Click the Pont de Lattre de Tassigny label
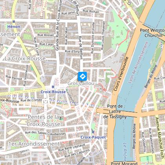 (115, 112)
